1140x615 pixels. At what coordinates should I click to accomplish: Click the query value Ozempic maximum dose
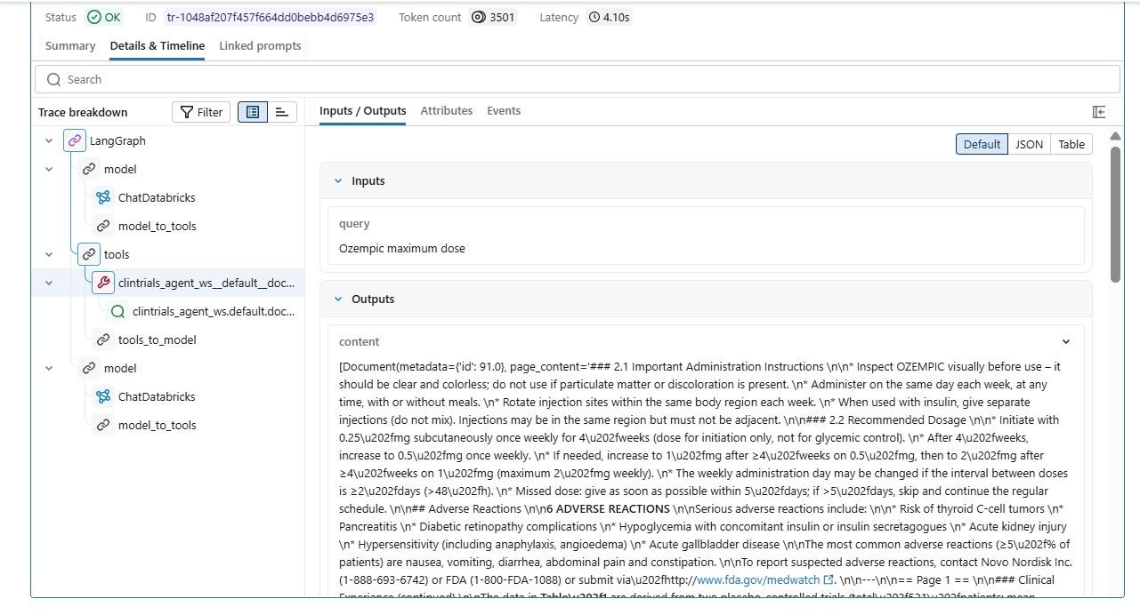pos(401,249)
